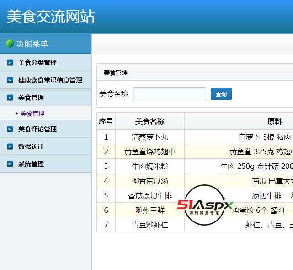This screenshot has width=293, height=270.
Task: Open 健康饮食常识信息管理 menu item
Action: coord(50,80)
